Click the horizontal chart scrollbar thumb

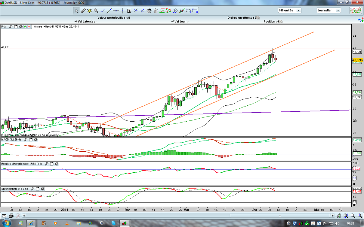click(279, 216)
